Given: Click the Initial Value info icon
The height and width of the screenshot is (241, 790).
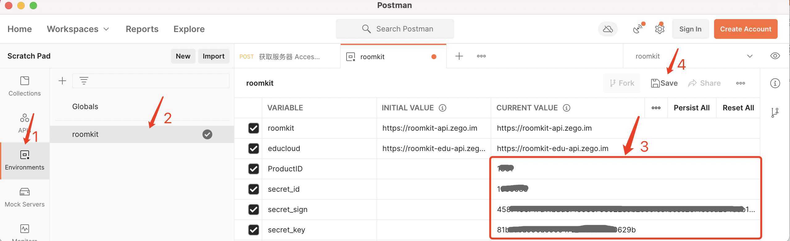Looking at the screenshot, I should click(x=443, y=108).
